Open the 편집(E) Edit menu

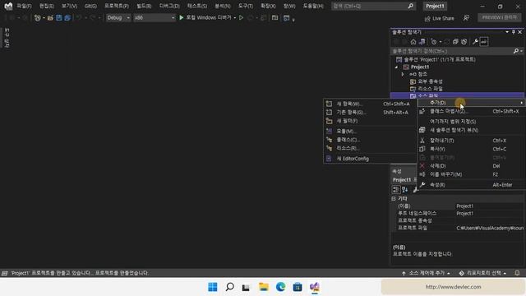click(x=46, y=6)
